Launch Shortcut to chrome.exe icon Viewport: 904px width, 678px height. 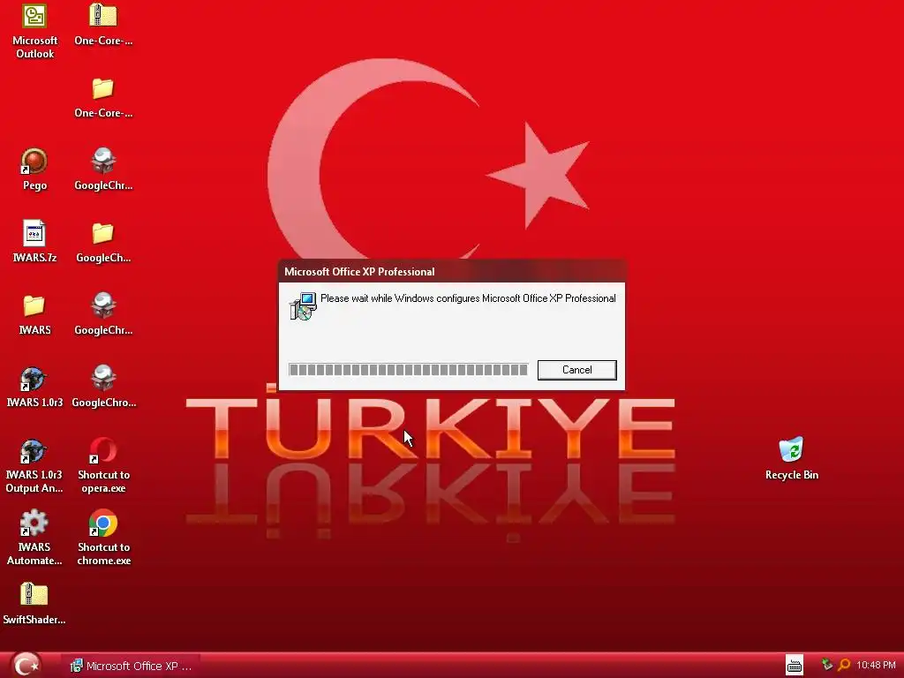[x=103, y=523]
